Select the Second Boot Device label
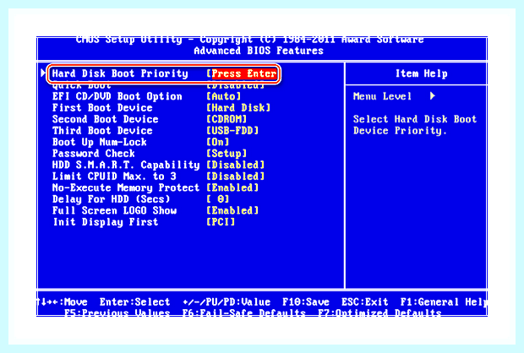Image resolution: width=524 pixels, height=353 pixels. coord(106,119)
